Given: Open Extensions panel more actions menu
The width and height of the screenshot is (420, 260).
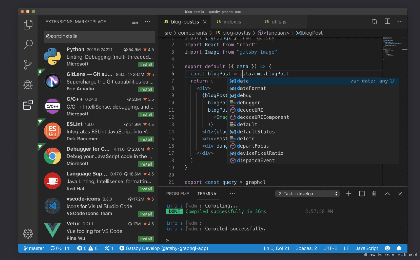Looking at the screenshot, I should 148,21.
